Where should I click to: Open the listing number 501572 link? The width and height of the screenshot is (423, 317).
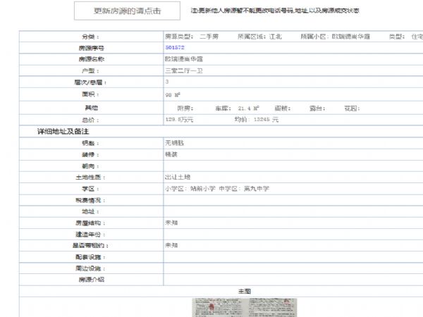(174, 48)
